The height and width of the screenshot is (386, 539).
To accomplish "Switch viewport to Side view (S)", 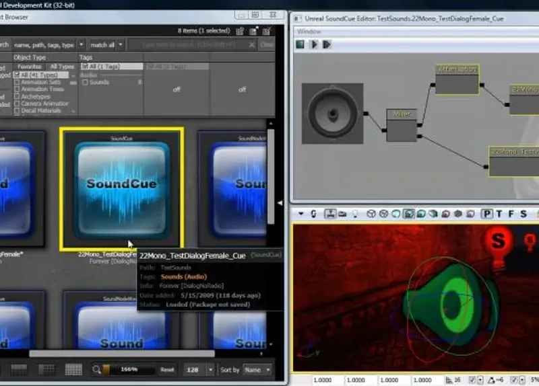I will point(524,214).
